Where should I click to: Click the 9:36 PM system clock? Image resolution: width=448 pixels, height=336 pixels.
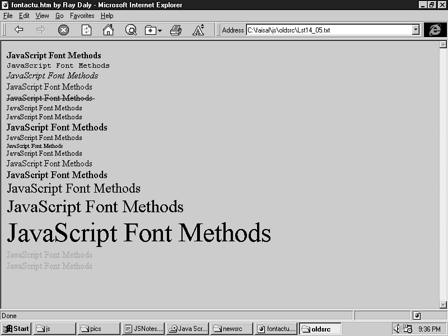coord(430,329)
